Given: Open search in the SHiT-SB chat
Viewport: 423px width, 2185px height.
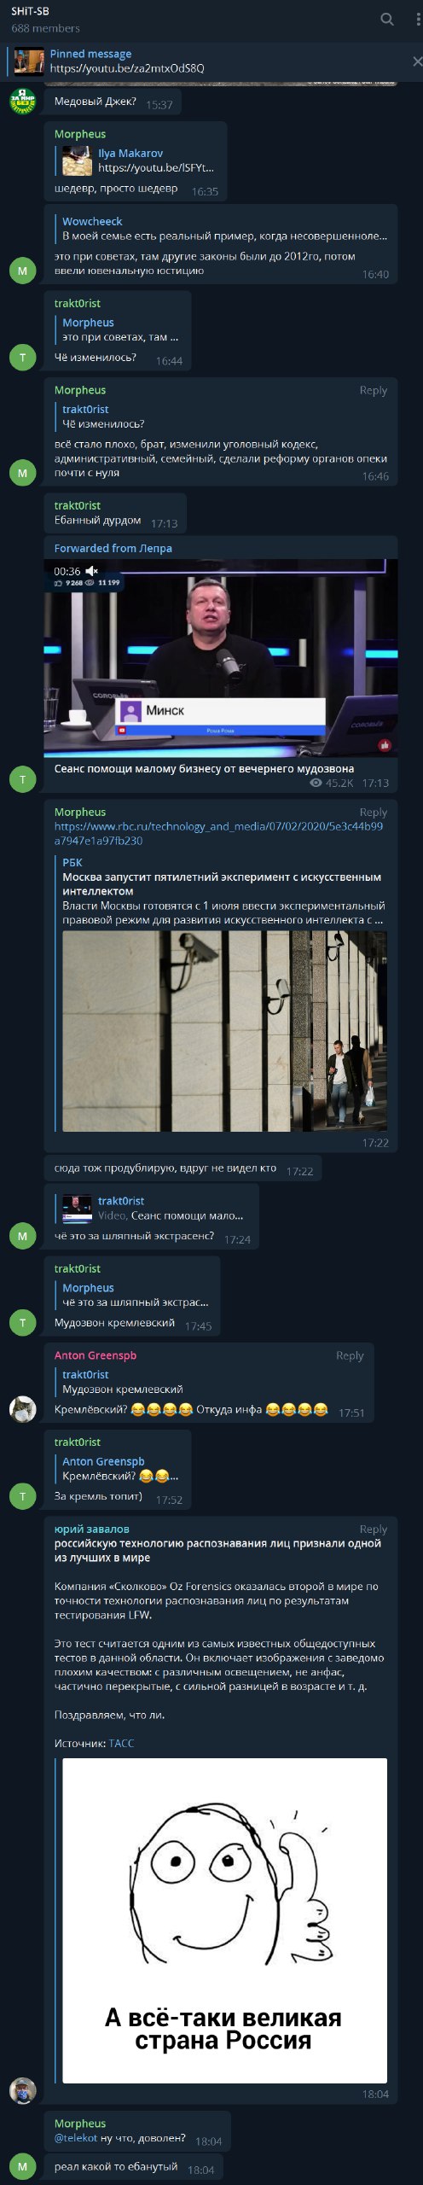Looking at the screenshot, I should [386, 19].
